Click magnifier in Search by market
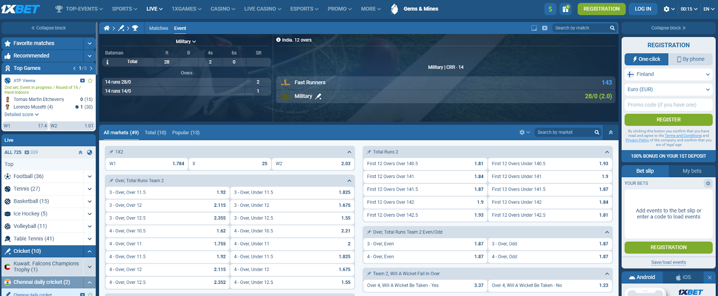The height and width of the screenshot is (296, 718). point(597,132)
